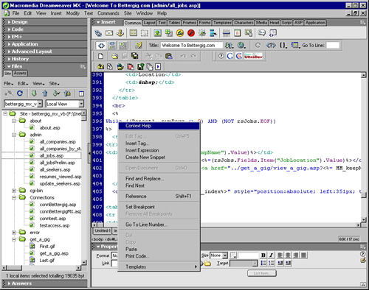The height and width of the screenshot is (290, 369).
Task: Select all_seekers.asp in file tree
Action: pos(55,170)
